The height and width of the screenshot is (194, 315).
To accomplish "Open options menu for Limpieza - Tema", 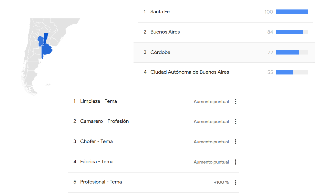I will tap(236, 102).
